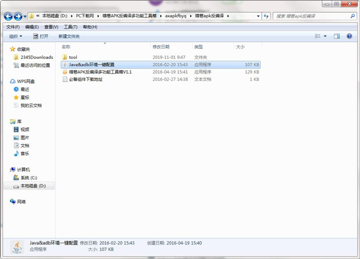Screen dimensions: 360x259
Task: Open the 编辑(E) menu
Action: click(32, 27)
